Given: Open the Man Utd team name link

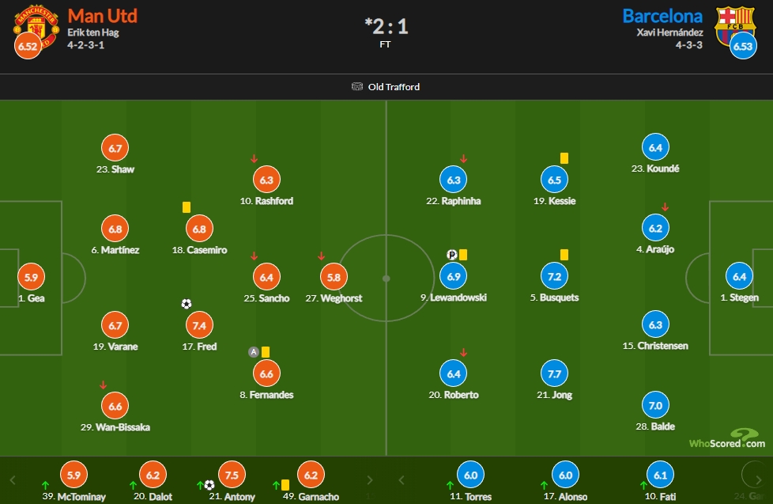Looking at the screenshot, I should click(x=103, y=16).
